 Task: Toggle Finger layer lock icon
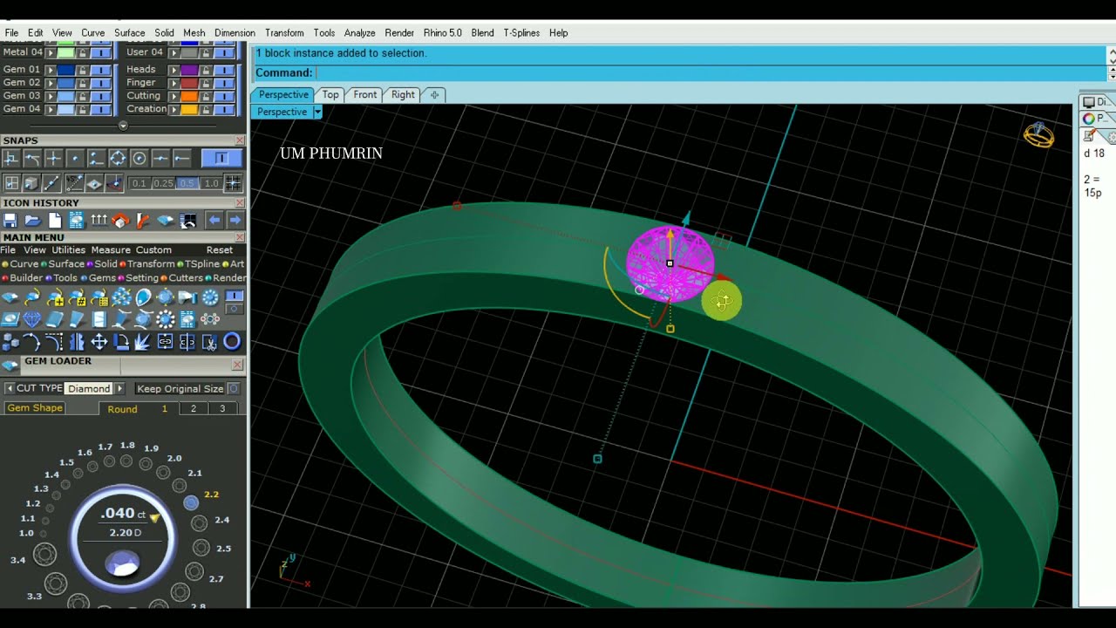(x=206, y=83)
